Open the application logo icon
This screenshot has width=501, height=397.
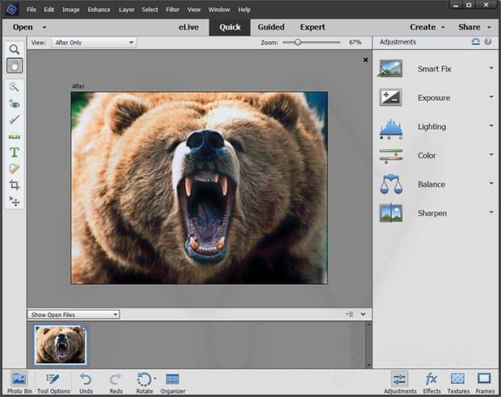click(x=12, y=10)
